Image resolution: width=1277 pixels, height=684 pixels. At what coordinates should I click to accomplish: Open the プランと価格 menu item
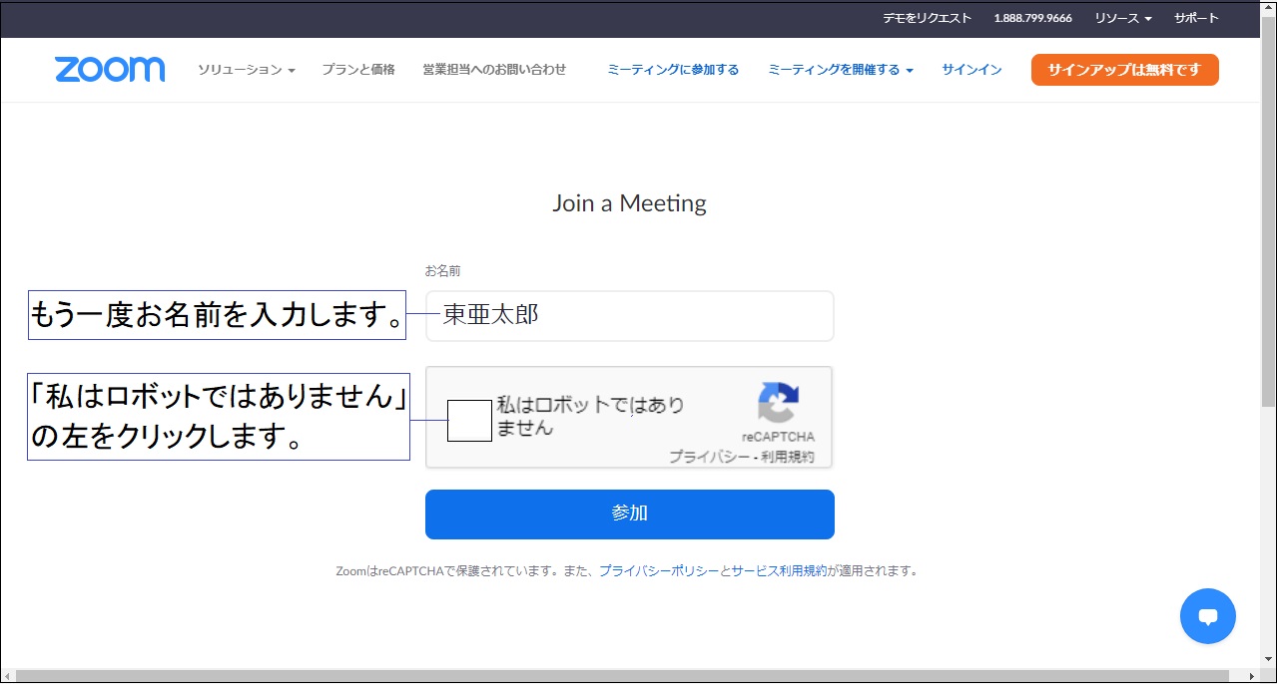coord(358,70)
